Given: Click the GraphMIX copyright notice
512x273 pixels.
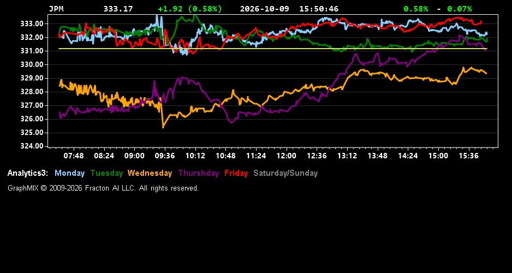Looking at the screenshot, I should (103, 188).
